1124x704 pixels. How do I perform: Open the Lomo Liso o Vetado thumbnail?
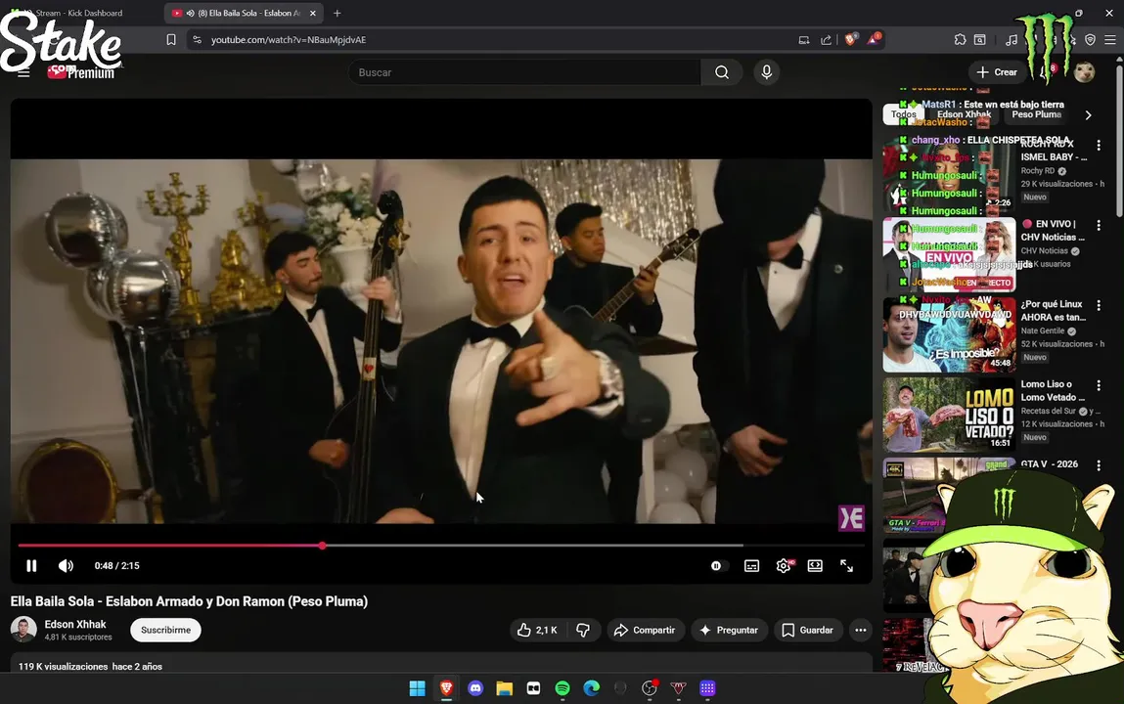(x=949, y=415)
